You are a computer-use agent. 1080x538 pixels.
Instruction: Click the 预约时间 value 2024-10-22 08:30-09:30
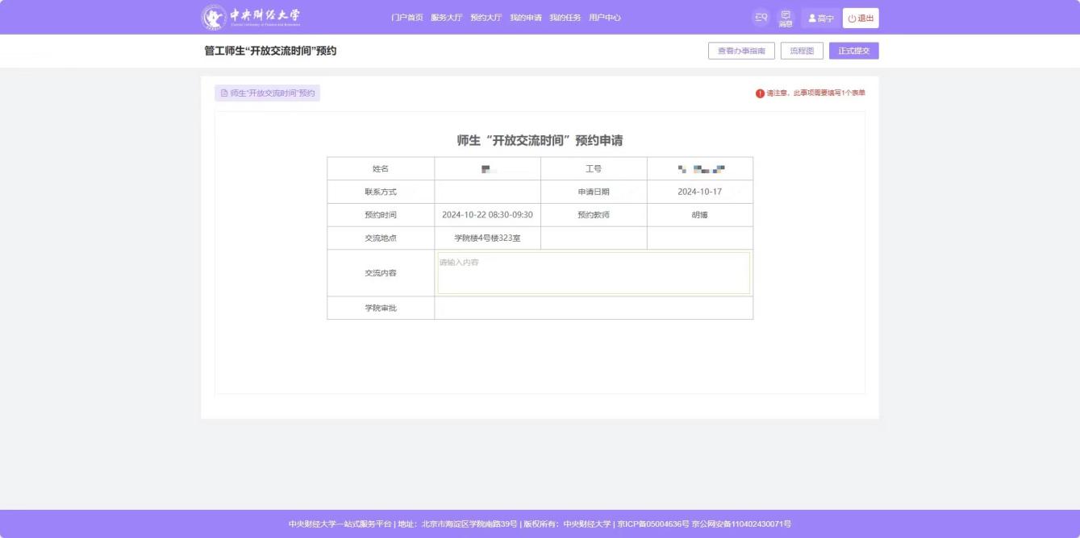[487, 215]
